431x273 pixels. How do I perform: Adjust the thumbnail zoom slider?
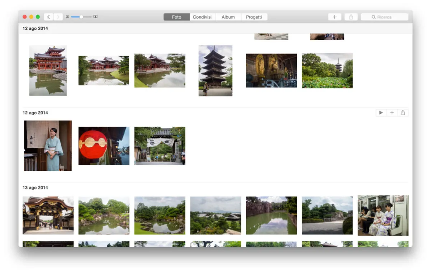pyautogui.click(x=81, y=17)
